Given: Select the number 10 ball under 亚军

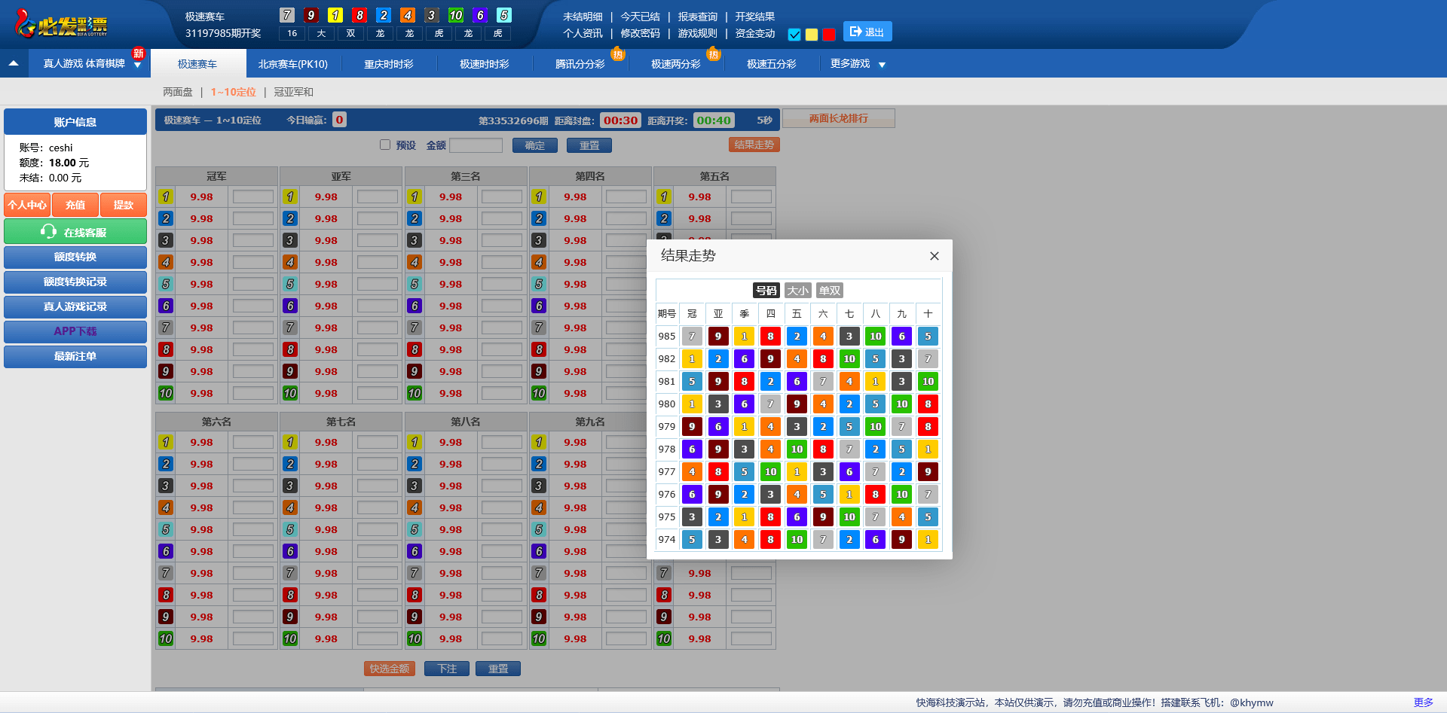Looking at the screenshot, I should [290, 394].
